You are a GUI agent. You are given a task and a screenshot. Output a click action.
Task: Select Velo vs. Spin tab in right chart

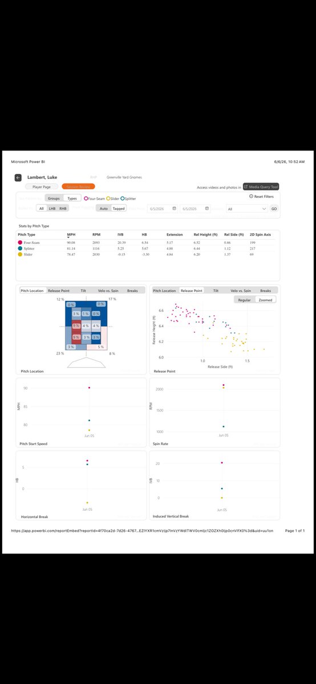click(240, 291)
